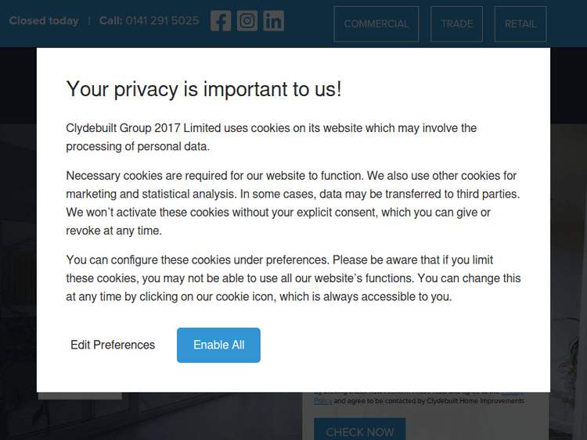Screen dimensions: 587x440
Task: Open Edit Preferences for cookies
Action: coord(113,345)
